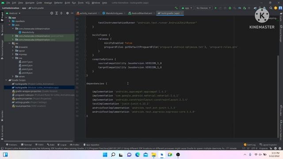Open the VCS menu
Viewport: 283px width, 159px height.
[88, 3]
